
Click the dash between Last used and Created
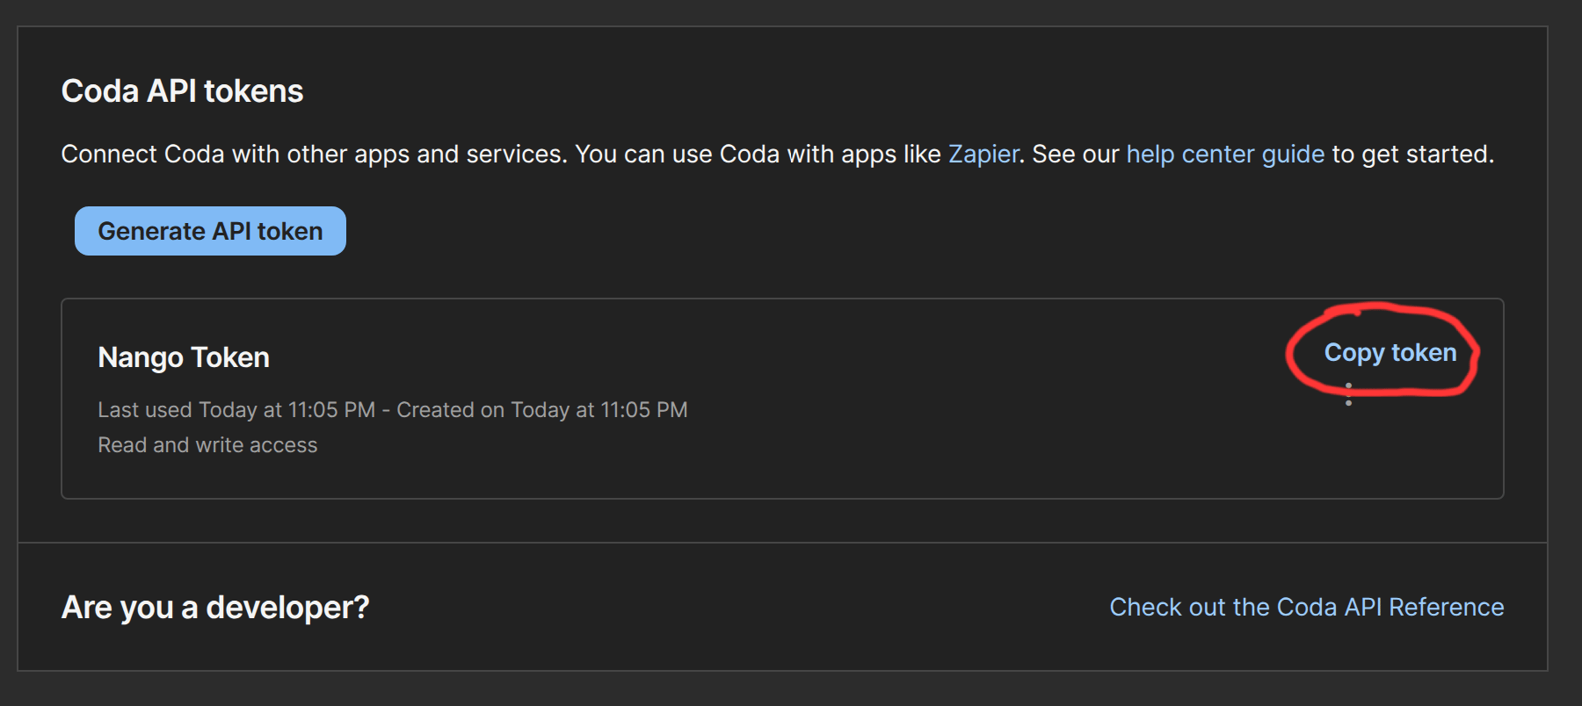386,410
